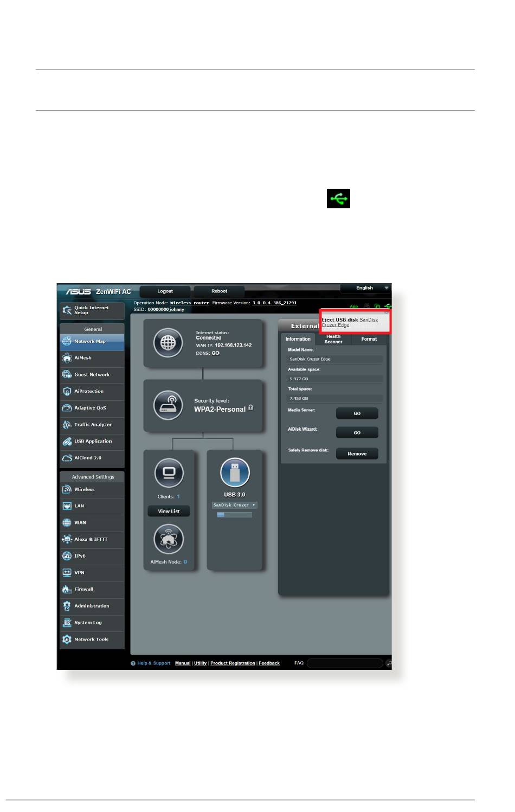Open Wireless advanced settings
This screenshot has width=515, height=812.
coord(92,489)
